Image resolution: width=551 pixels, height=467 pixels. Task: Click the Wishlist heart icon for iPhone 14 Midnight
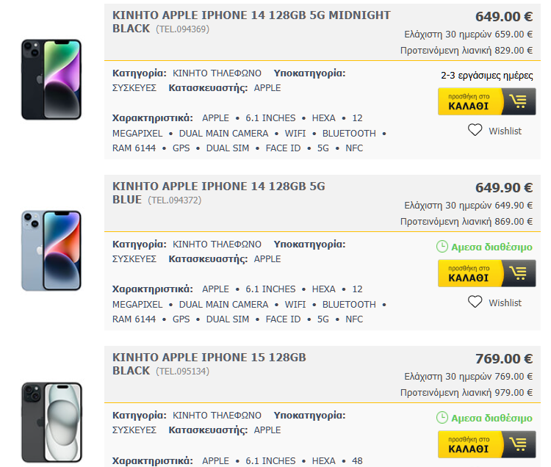[x=475, y=130]
